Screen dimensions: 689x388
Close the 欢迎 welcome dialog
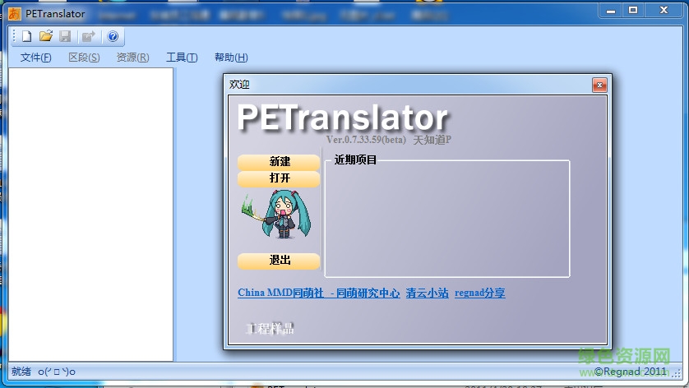click(x=599, y=85)
